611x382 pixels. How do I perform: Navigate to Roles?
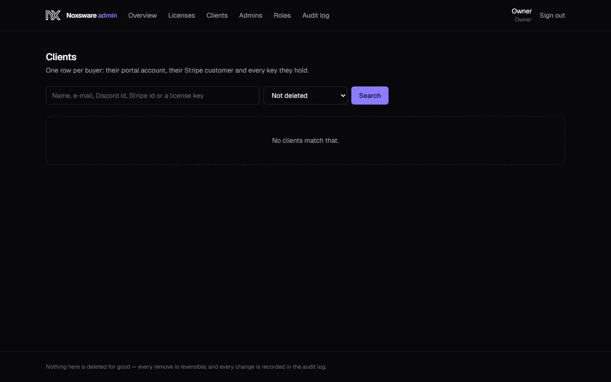click(282, 15)
